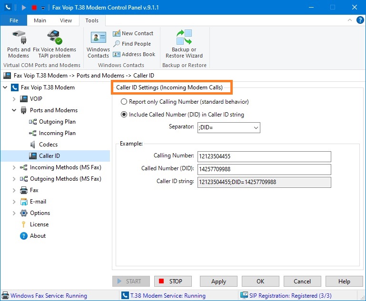Switch to the View ribbon tab

coord(66,20)
